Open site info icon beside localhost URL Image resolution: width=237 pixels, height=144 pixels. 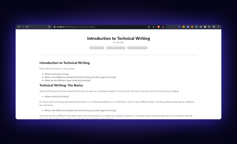point(55,27)
